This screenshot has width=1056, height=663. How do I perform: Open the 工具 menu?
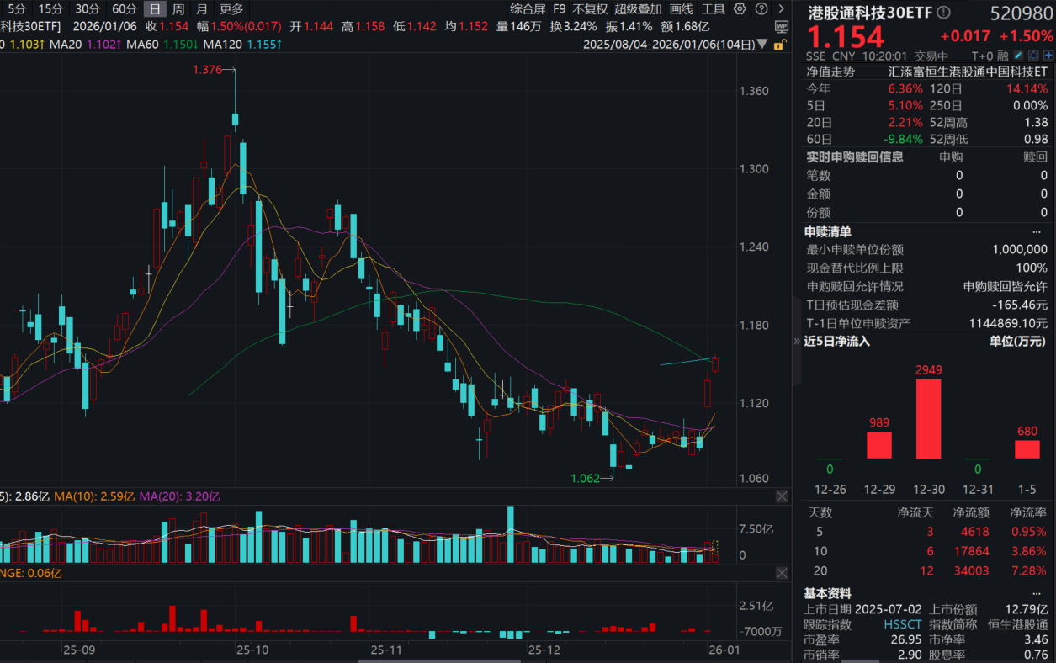pyautogui.click(x=712, y=9)
